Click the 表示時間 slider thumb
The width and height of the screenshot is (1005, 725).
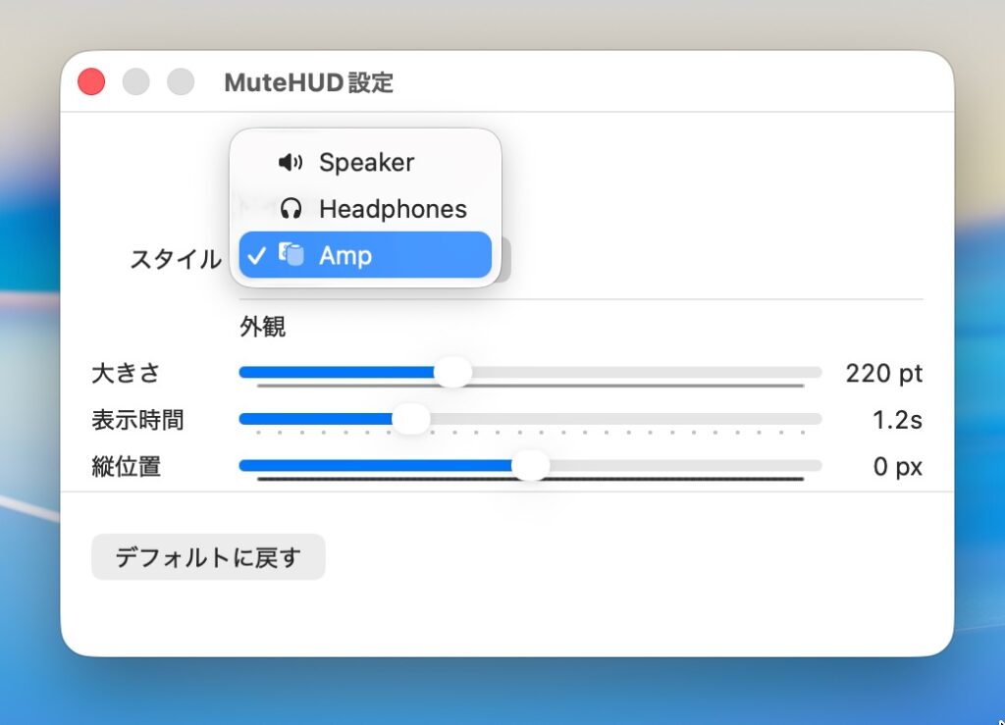coord(411,419)
